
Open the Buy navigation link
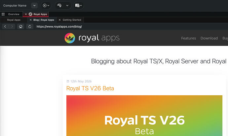(x=225, y=38)
